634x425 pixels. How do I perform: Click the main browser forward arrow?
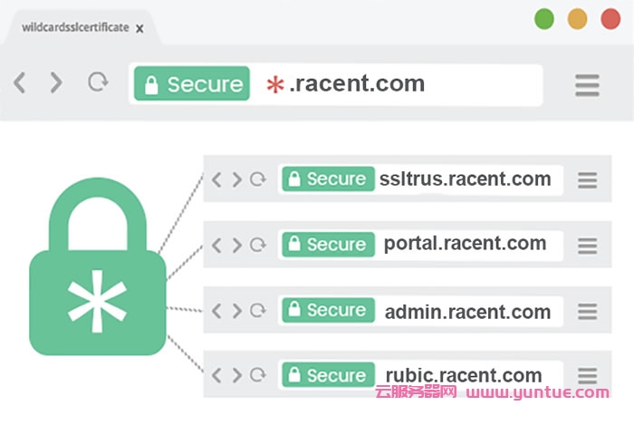click(56, 83)
